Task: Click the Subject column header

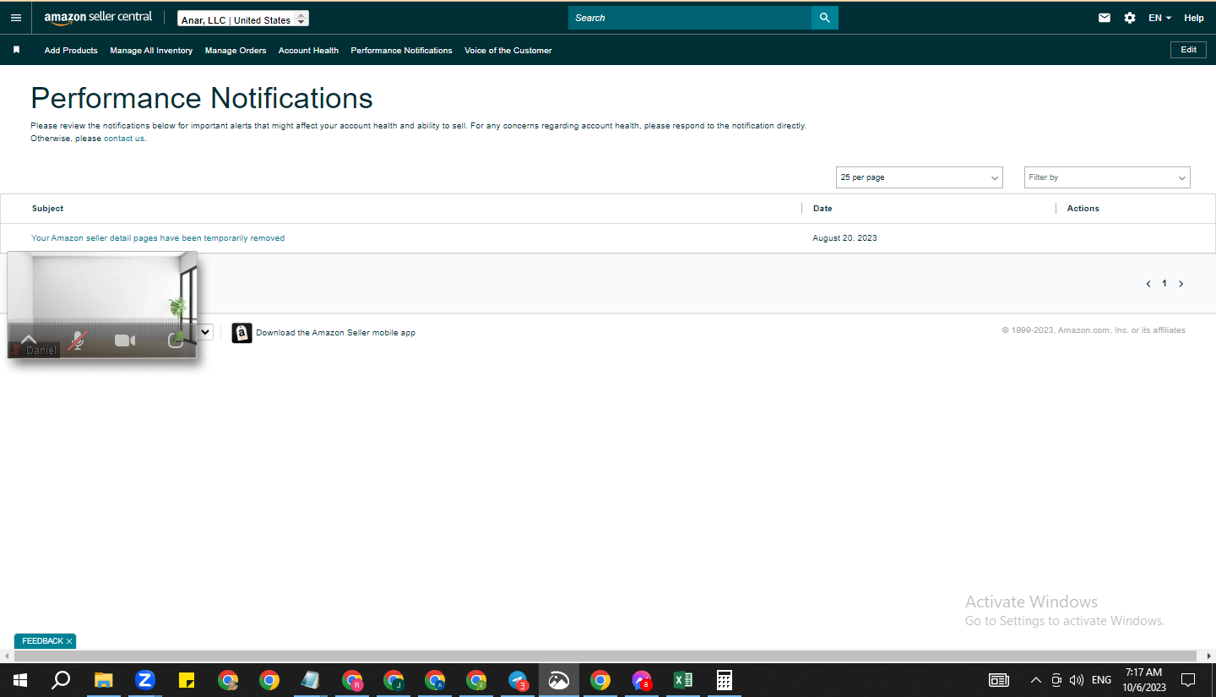Action: 48,209
